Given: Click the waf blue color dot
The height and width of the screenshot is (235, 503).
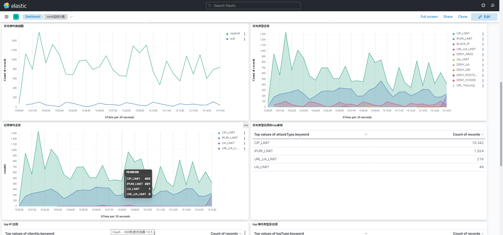Looking at the screenshot, I should (227, 39).
